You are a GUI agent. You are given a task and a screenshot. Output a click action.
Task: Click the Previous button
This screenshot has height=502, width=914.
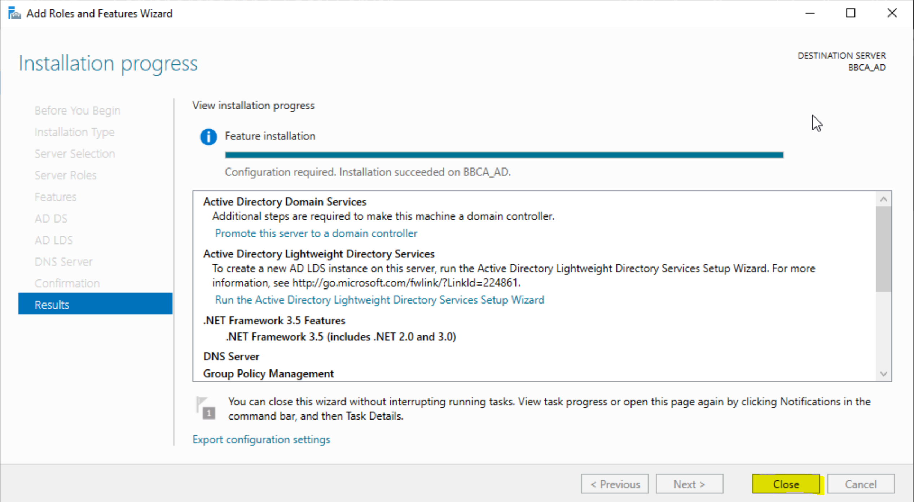(615, 484)
